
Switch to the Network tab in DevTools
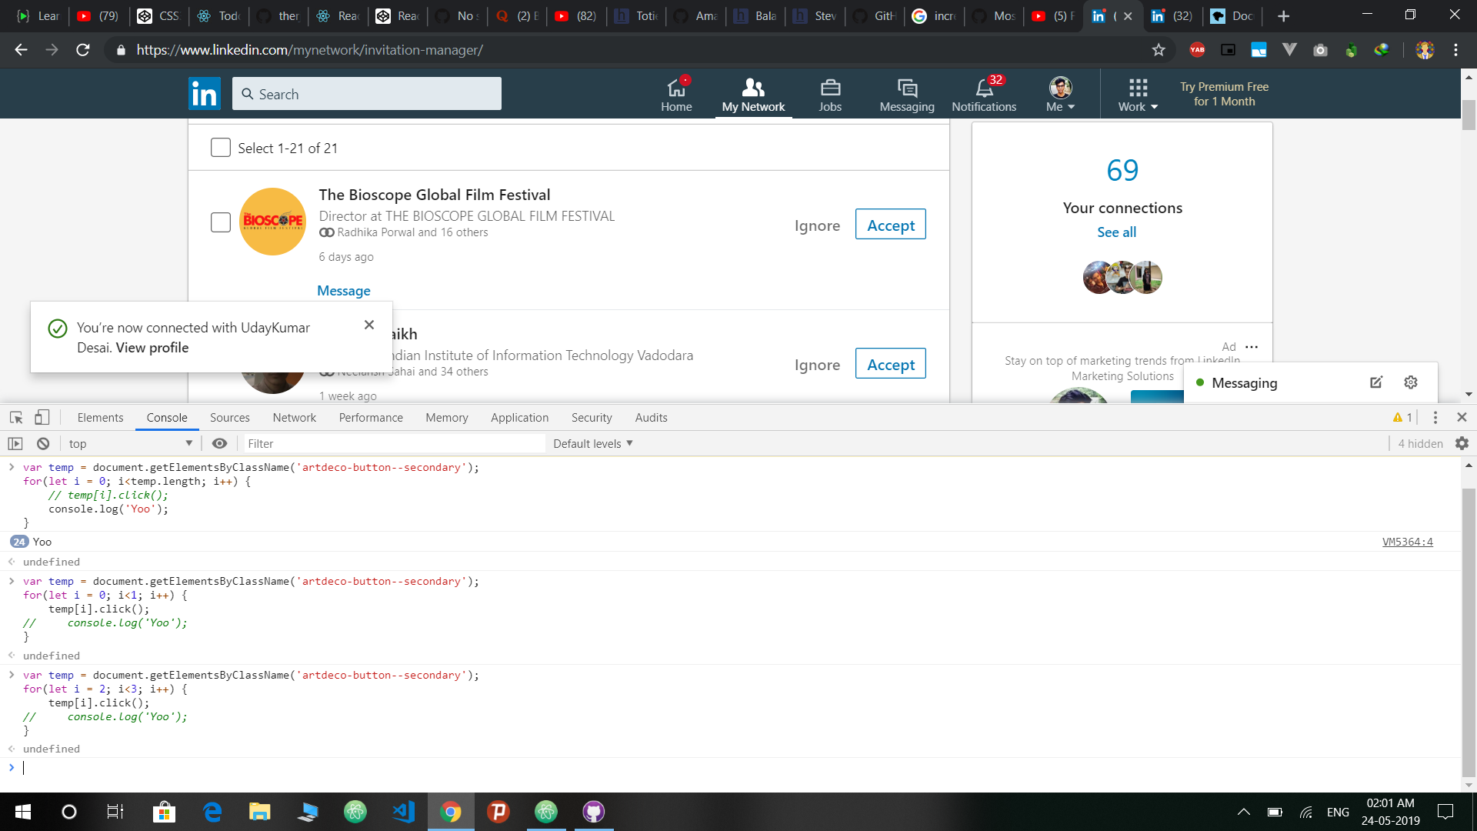click(x=294, y=417)
